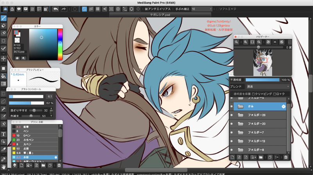Zoom in using the Navigator magnifier plus
313x175 pixels.
tap(245, 42)
